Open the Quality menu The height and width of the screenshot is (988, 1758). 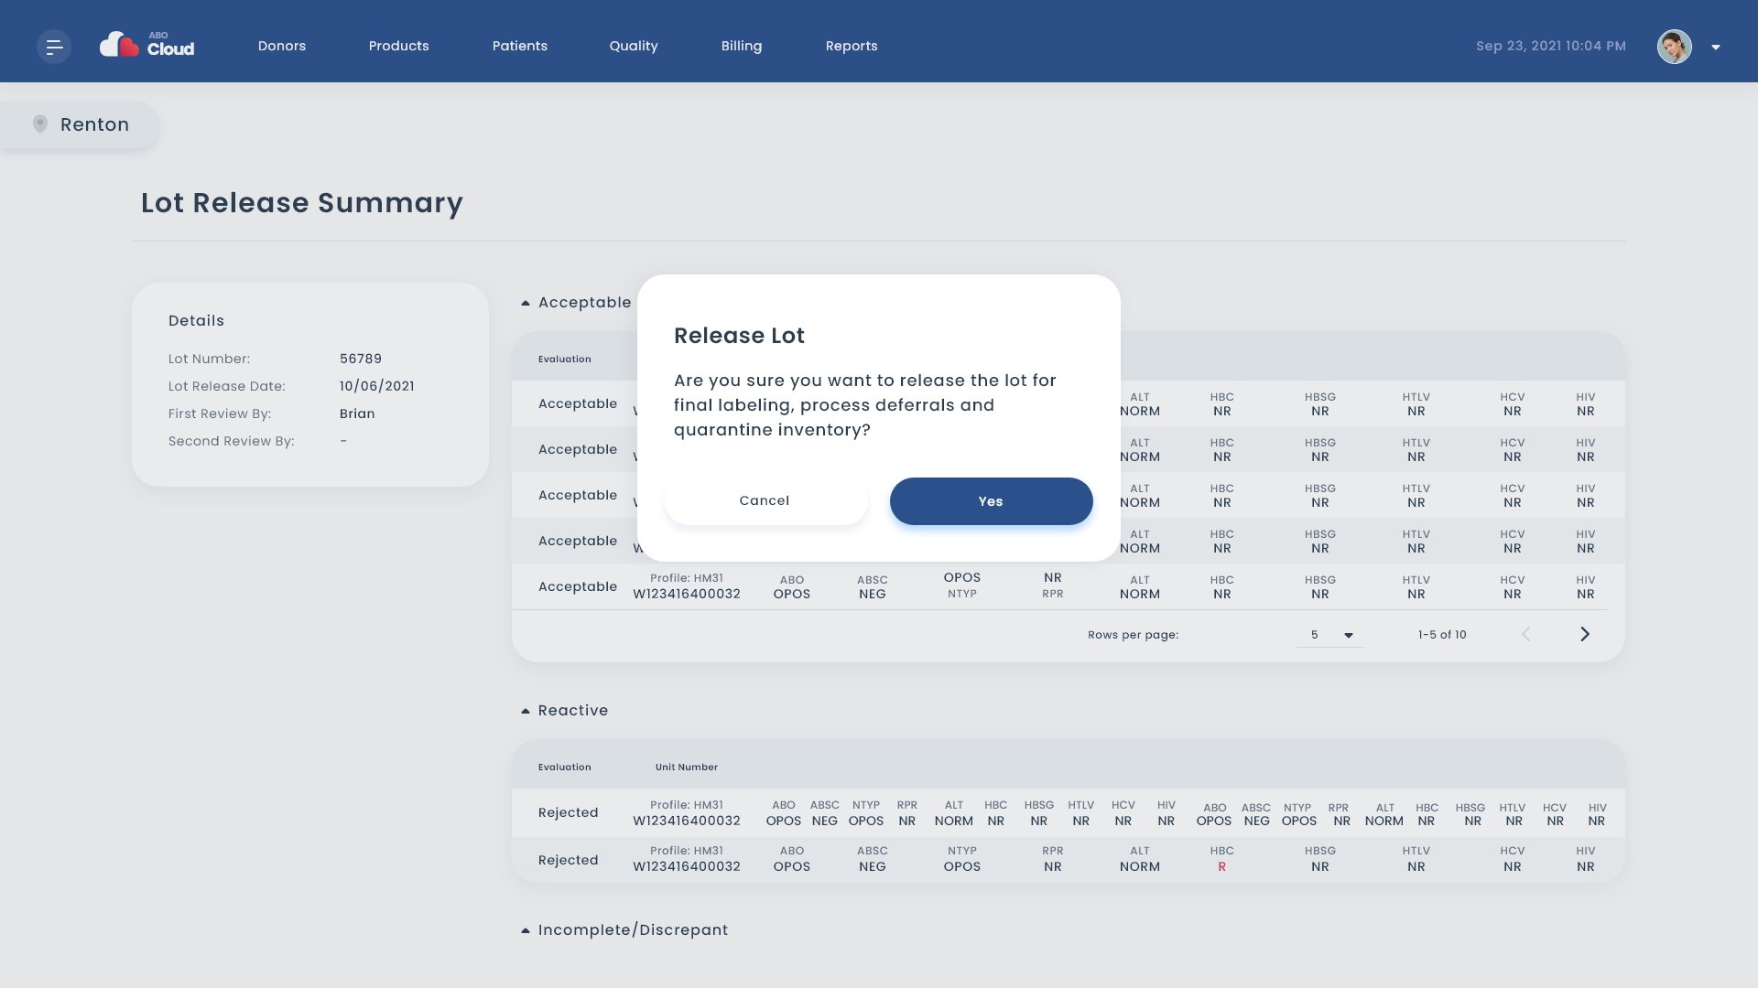pyautogui.click(x=634, y=46)
